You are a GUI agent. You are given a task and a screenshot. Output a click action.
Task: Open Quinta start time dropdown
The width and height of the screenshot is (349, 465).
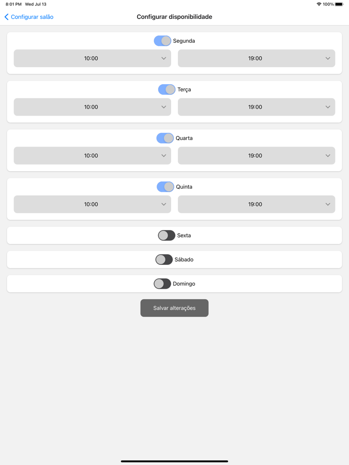(x=92, y=204)
